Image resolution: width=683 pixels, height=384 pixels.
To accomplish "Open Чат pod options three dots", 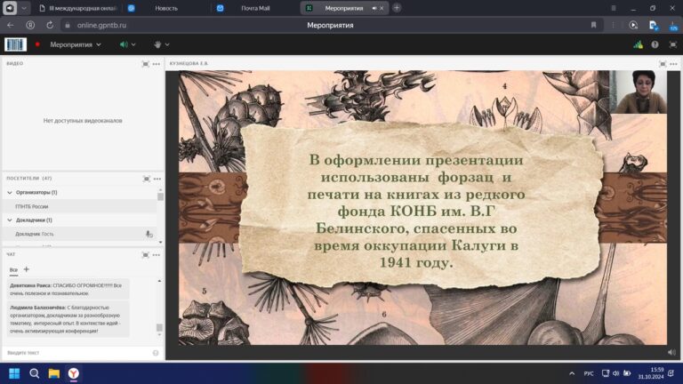I will point(157,253).
